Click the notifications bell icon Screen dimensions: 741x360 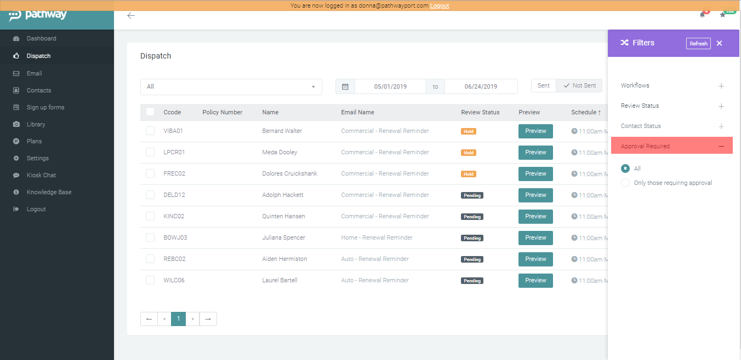tap(702, 15)
